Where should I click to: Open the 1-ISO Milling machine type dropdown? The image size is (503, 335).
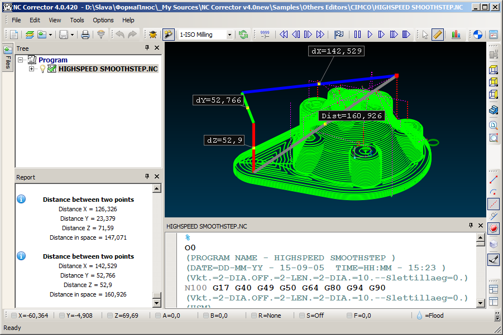click(229, 35)
